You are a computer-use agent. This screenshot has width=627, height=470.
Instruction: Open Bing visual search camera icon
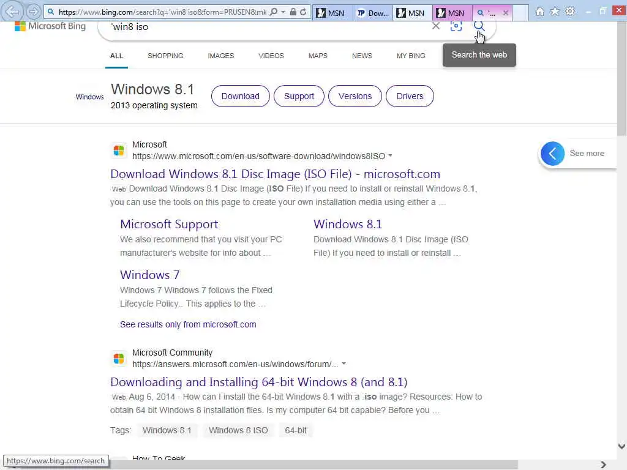tap(456, 26)
